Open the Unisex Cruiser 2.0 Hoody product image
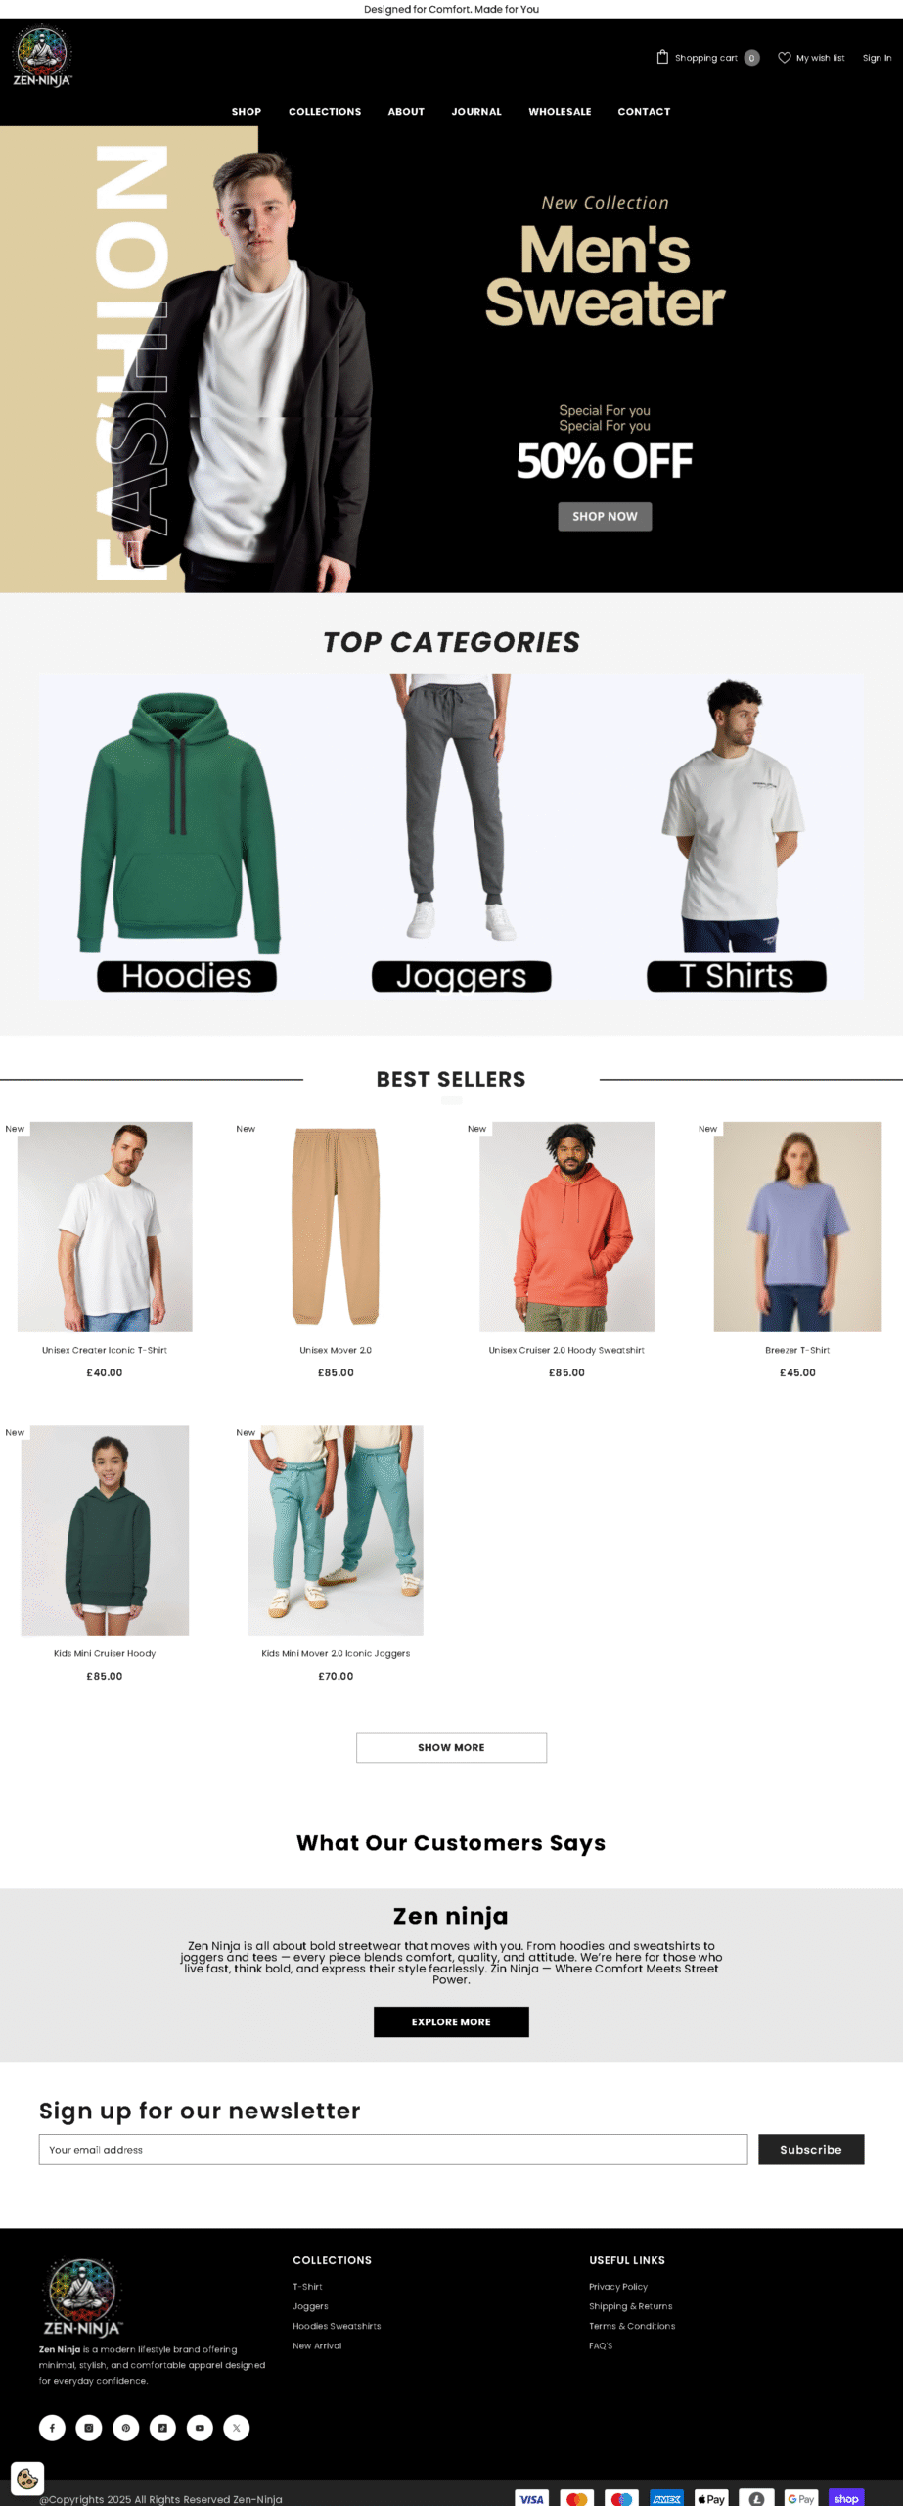Image resolution: width=903 pixels, height=2506 pixels. coord(566,1227)
